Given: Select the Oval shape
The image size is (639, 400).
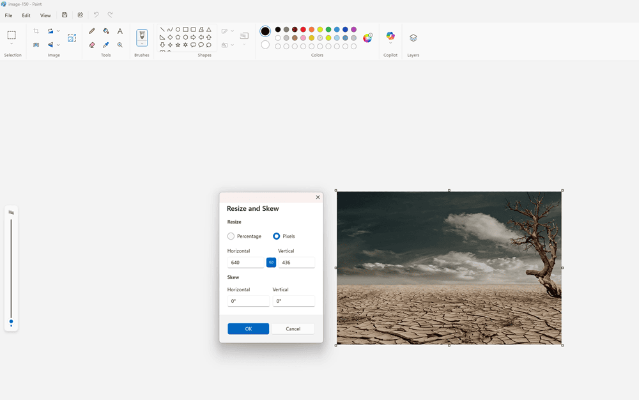Looking at the screenshot, I should coord(178,29).
